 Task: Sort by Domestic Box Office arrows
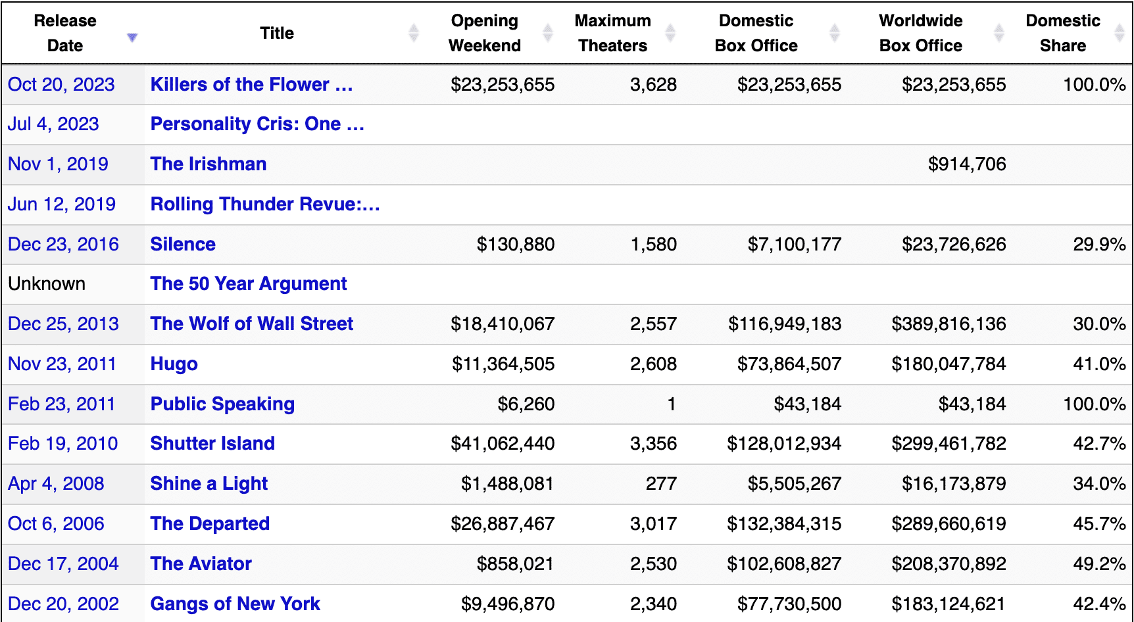835,33
